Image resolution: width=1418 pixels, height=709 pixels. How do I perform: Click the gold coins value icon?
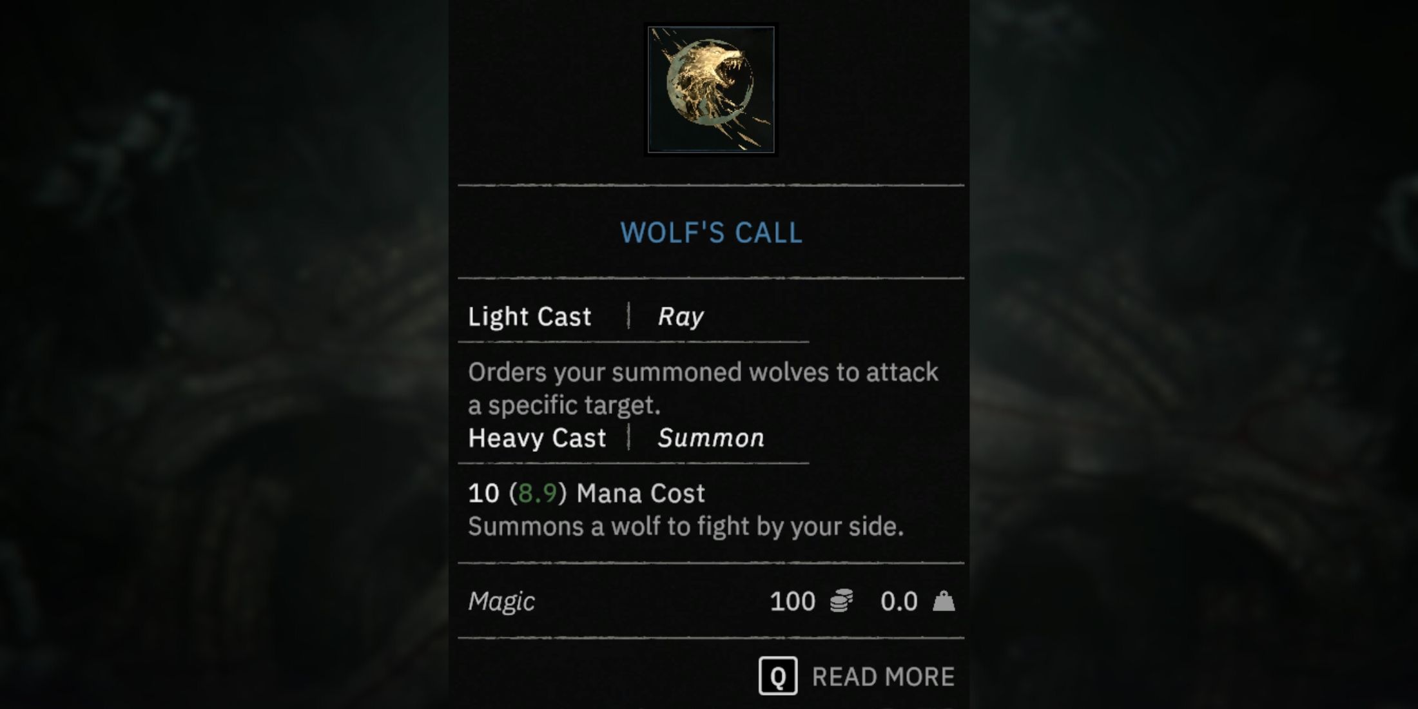841,601
